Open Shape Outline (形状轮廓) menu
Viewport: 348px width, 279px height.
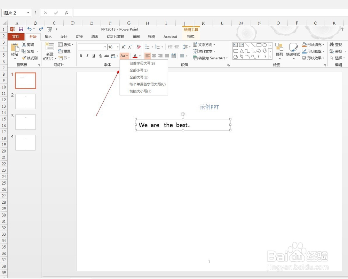313,51
